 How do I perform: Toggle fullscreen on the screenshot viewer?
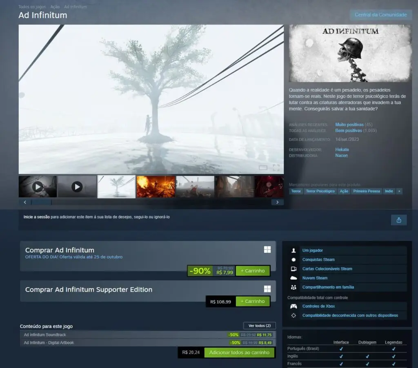tap(276, 167)
